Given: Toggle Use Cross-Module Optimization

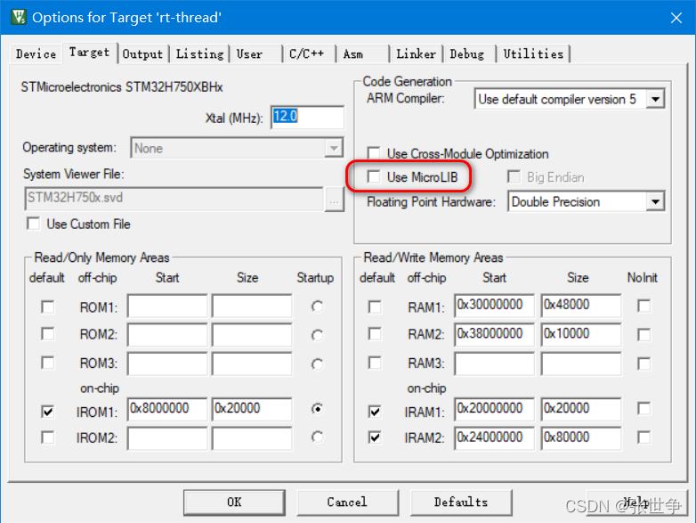Looking at the screenshot, I should coord(374,153).
